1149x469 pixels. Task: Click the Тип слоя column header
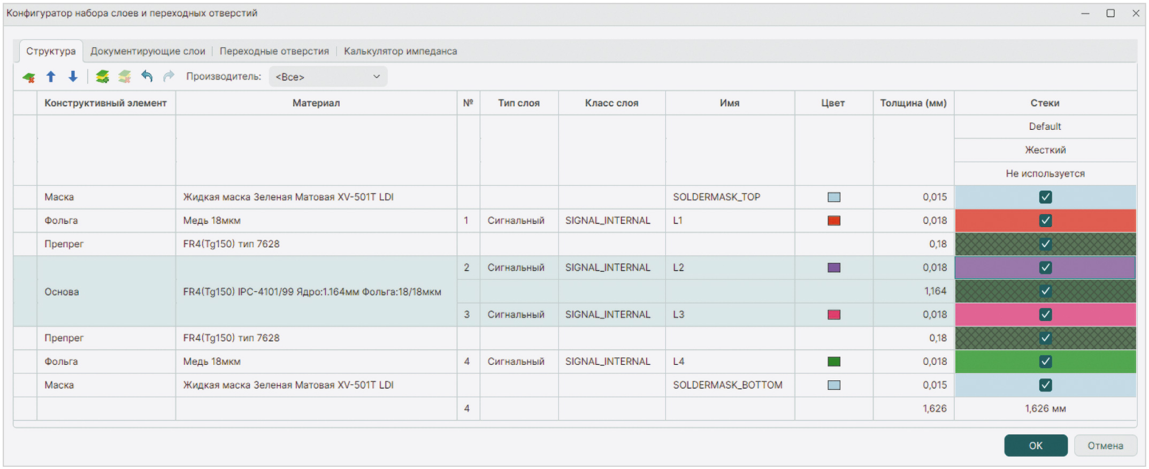tap(519, 103)
